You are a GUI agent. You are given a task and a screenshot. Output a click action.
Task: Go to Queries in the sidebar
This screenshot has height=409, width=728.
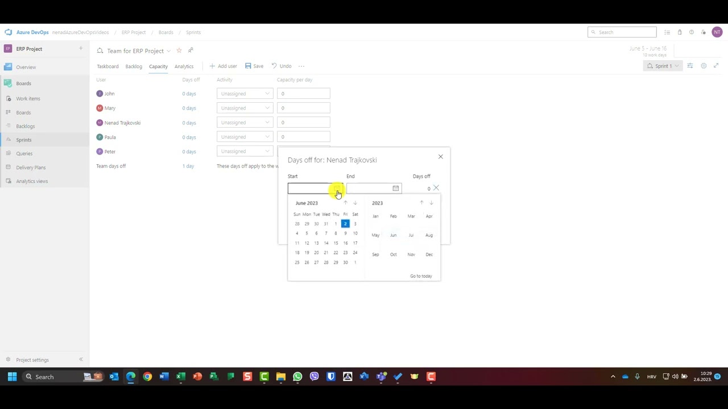point(24,153)
